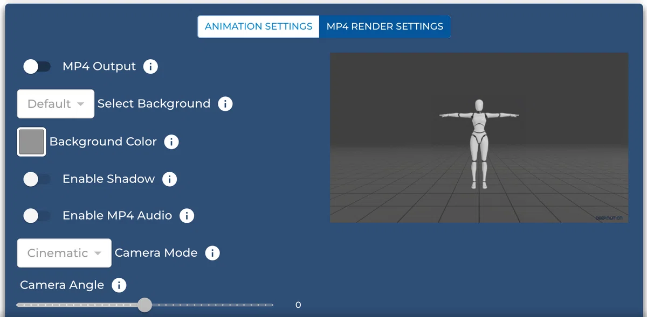Open the gray Background Color swatch
The height and width of the screenshot is (317, 647).
pyautogui.click(x=32, y=142)
